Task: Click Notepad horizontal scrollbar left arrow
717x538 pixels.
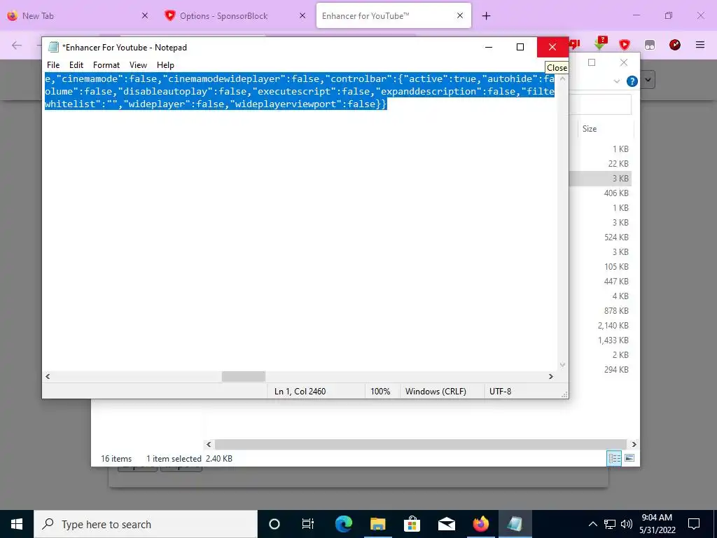Action: pyautogui.click(x=48, y=376)
